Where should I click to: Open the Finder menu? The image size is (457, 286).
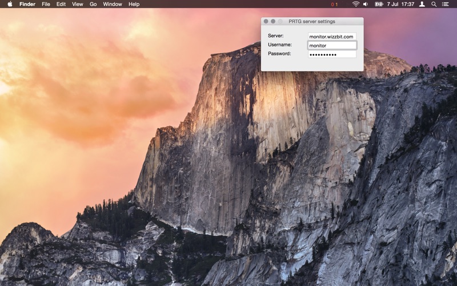click(27, 4)
